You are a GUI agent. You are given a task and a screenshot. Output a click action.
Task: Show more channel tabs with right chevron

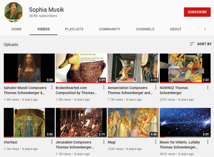click(205, 29)
